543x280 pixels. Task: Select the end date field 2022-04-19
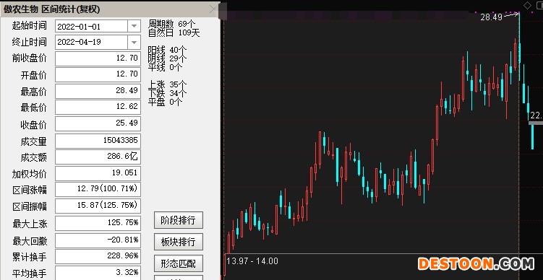pyautogui.click(x=91, y=43)
